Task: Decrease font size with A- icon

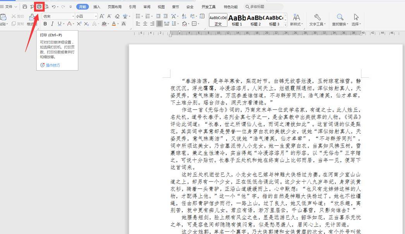Action: click(109, 16)
